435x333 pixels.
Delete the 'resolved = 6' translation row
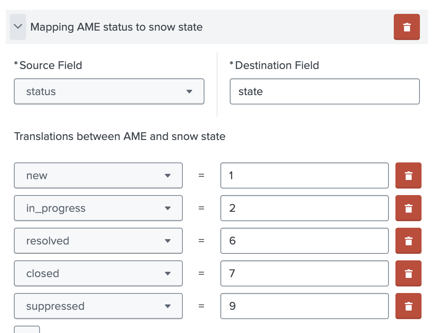pos(408,241)
